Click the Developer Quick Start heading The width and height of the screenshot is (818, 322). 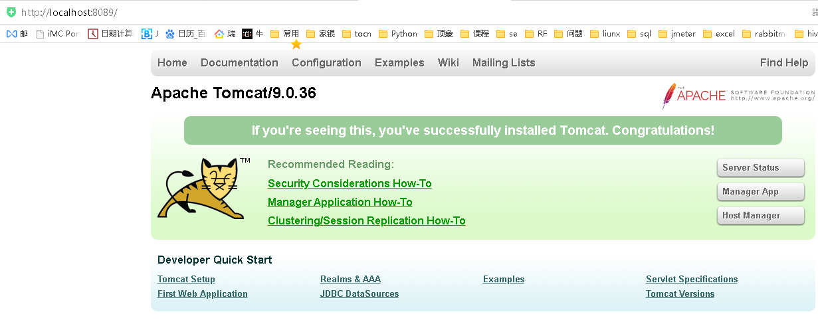[215, 260]
